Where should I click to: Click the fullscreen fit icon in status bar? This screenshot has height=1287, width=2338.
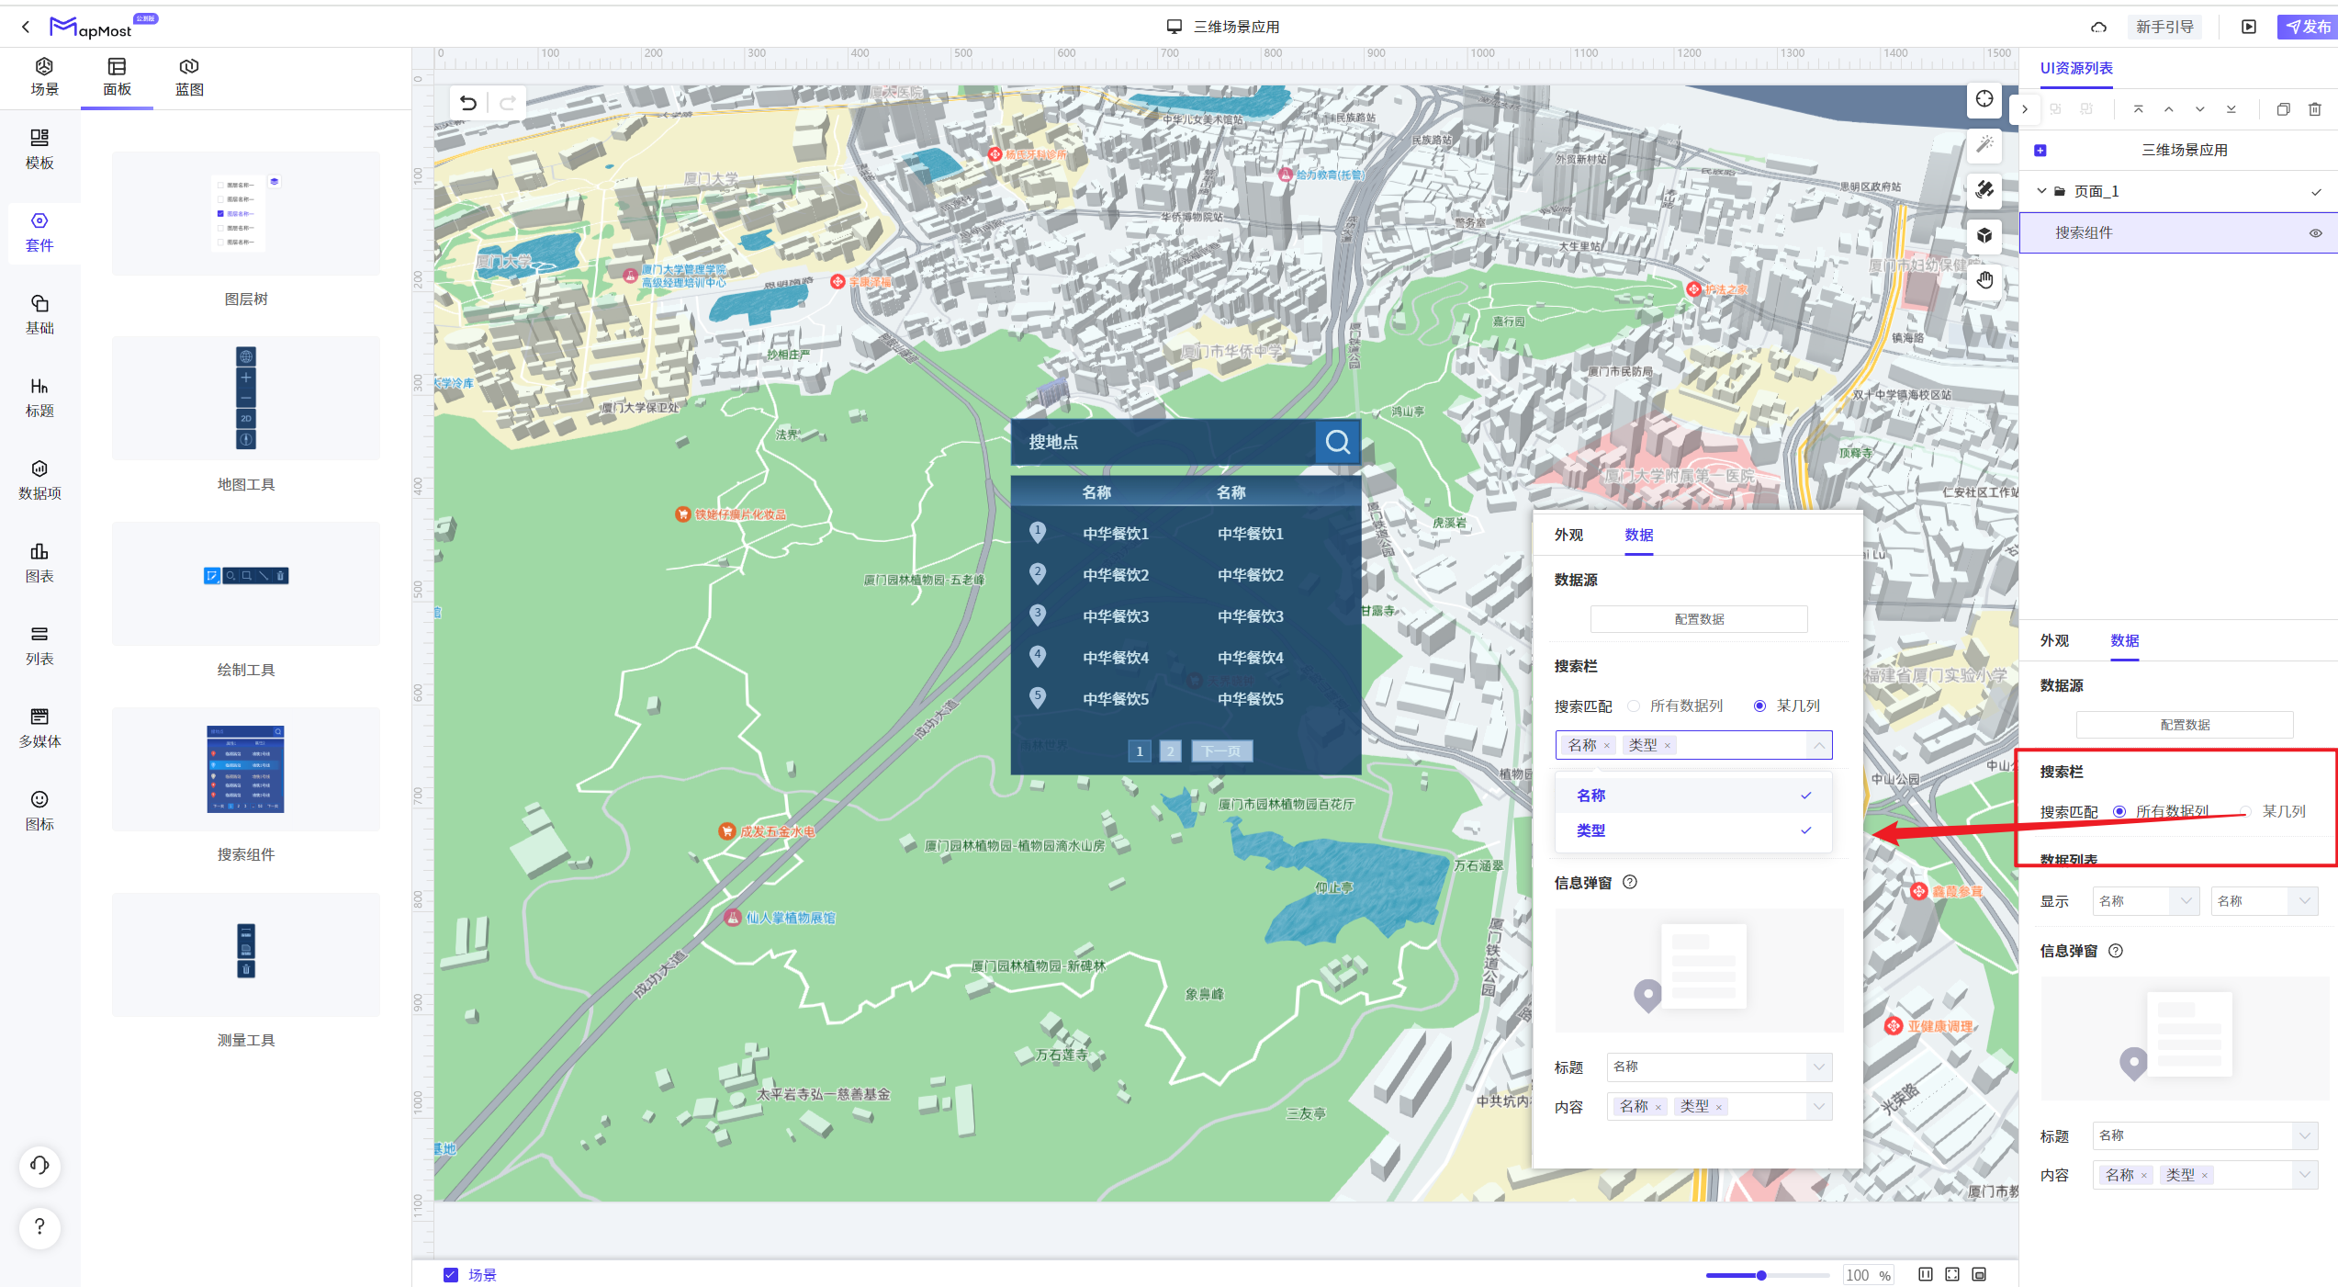(x=1952, y=1274)
